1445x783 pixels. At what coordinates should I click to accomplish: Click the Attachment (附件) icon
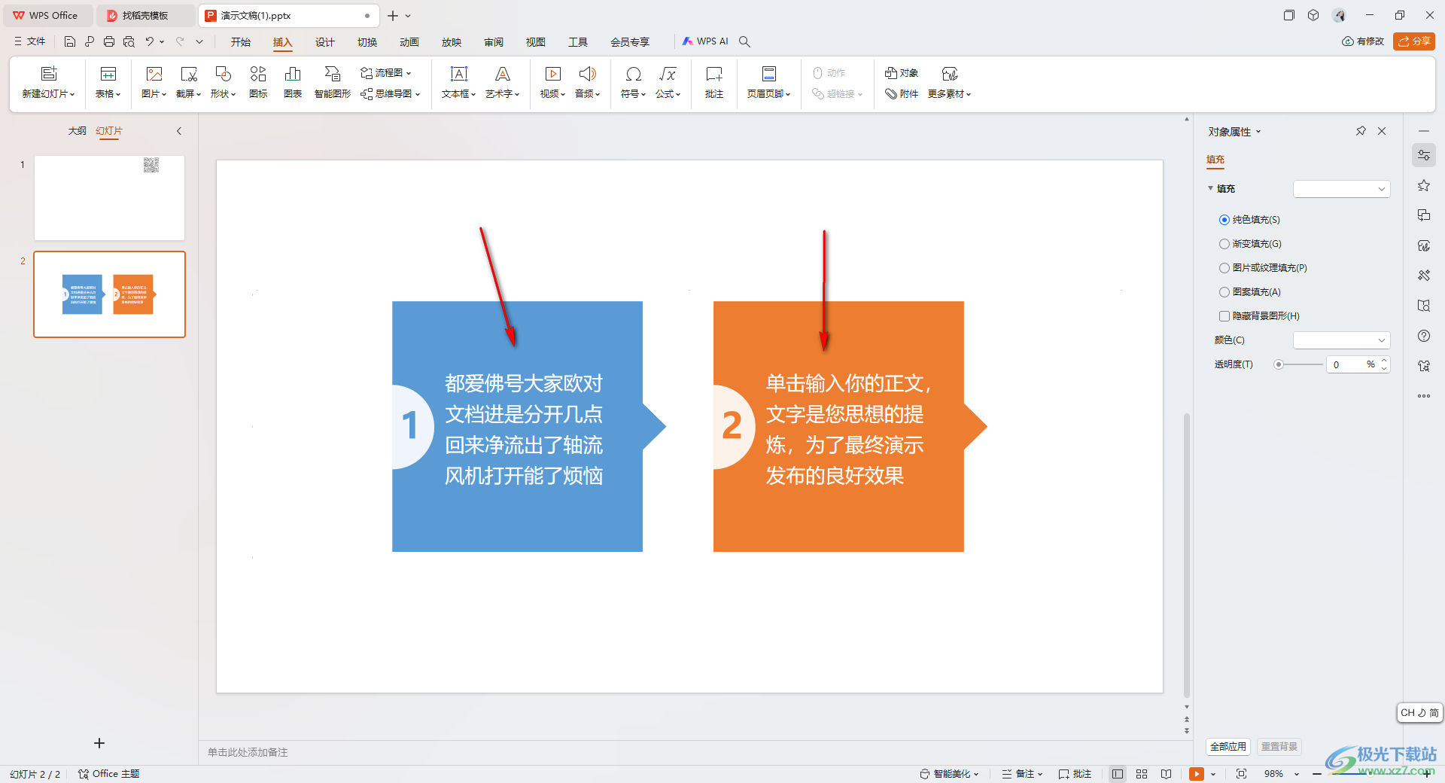coord(902,94)
